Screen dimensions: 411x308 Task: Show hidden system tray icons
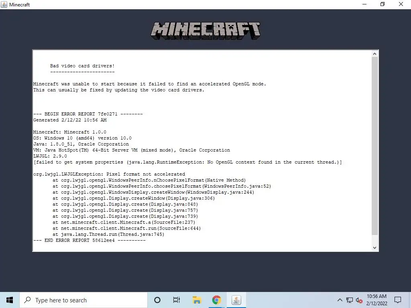pyautogui.click(x=340, y=300)
